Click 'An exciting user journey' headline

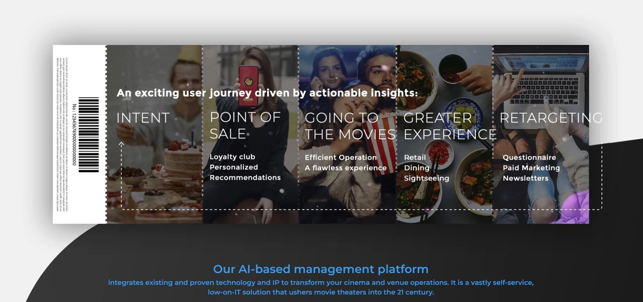267,93
